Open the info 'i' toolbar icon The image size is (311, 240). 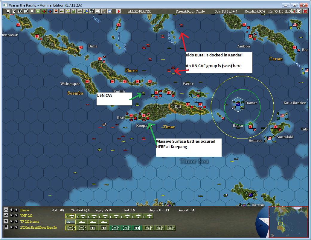[32, 11]
